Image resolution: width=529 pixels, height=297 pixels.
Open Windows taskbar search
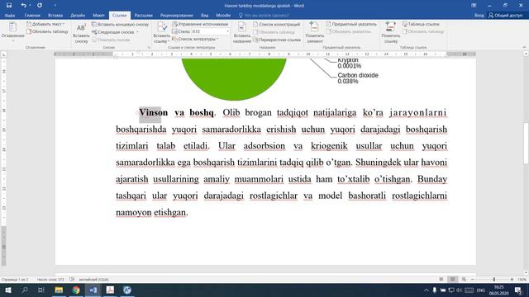(x=25, y=290)
